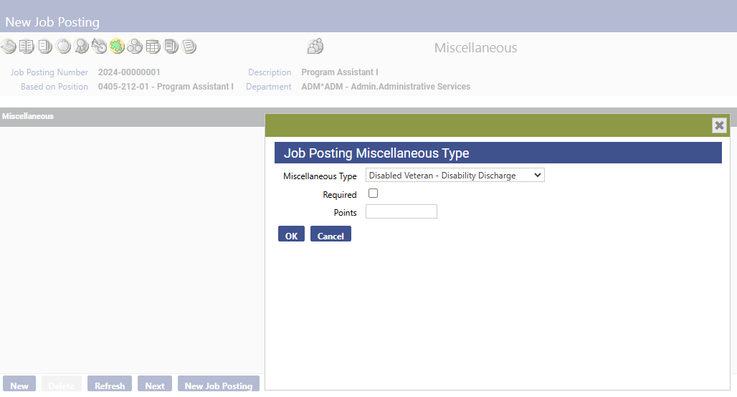Click the tilted notes page toolbar icon
Viewport: 737px width, 397px height.
[189, 47]
